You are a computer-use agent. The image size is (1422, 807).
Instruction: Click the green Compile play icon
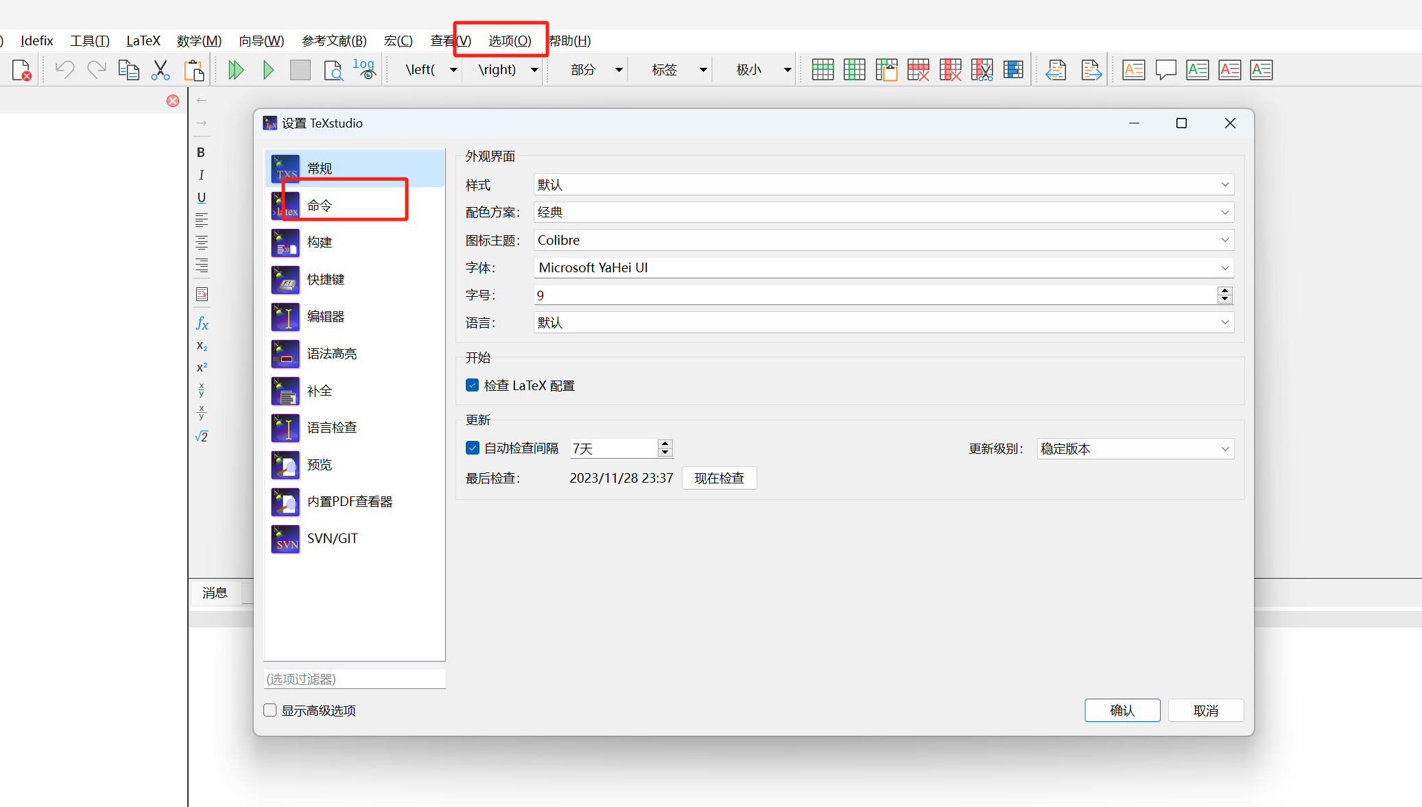[x=268, y=70]
